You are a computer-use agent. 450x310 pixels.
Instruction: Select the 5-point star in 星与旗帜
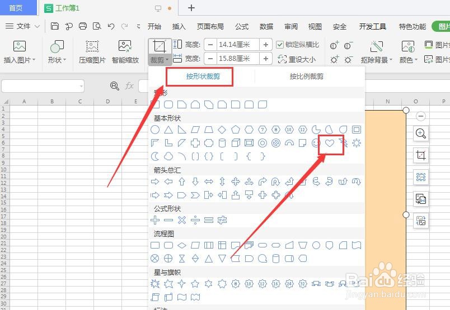pos(195,284)
